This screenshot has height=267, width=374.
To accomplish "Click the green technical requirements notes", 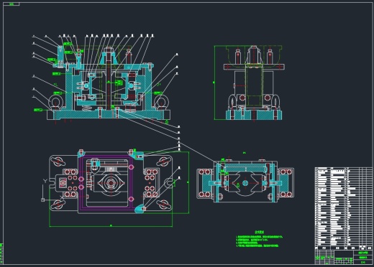I will [x=260, y=239].
